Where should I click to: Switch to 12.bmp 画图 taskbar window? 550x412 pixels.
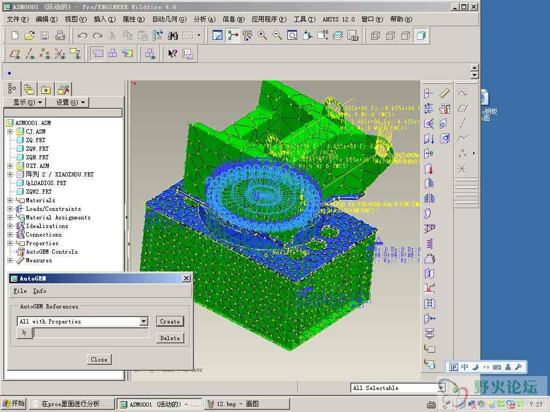pyautogui.click(x=247, y=404)
